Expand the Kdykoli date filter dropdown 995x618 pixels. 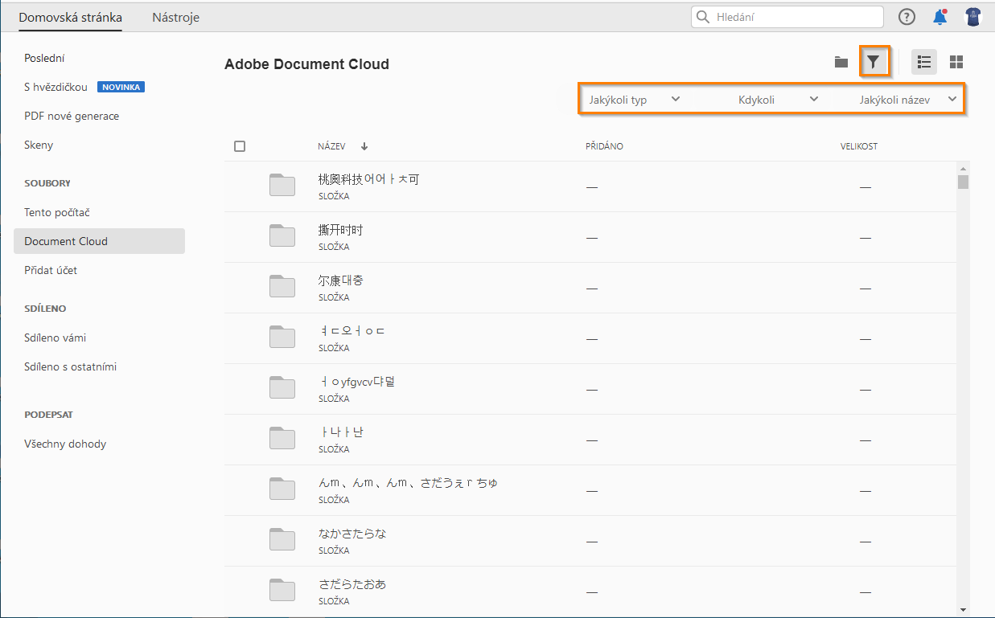[777, 100]
